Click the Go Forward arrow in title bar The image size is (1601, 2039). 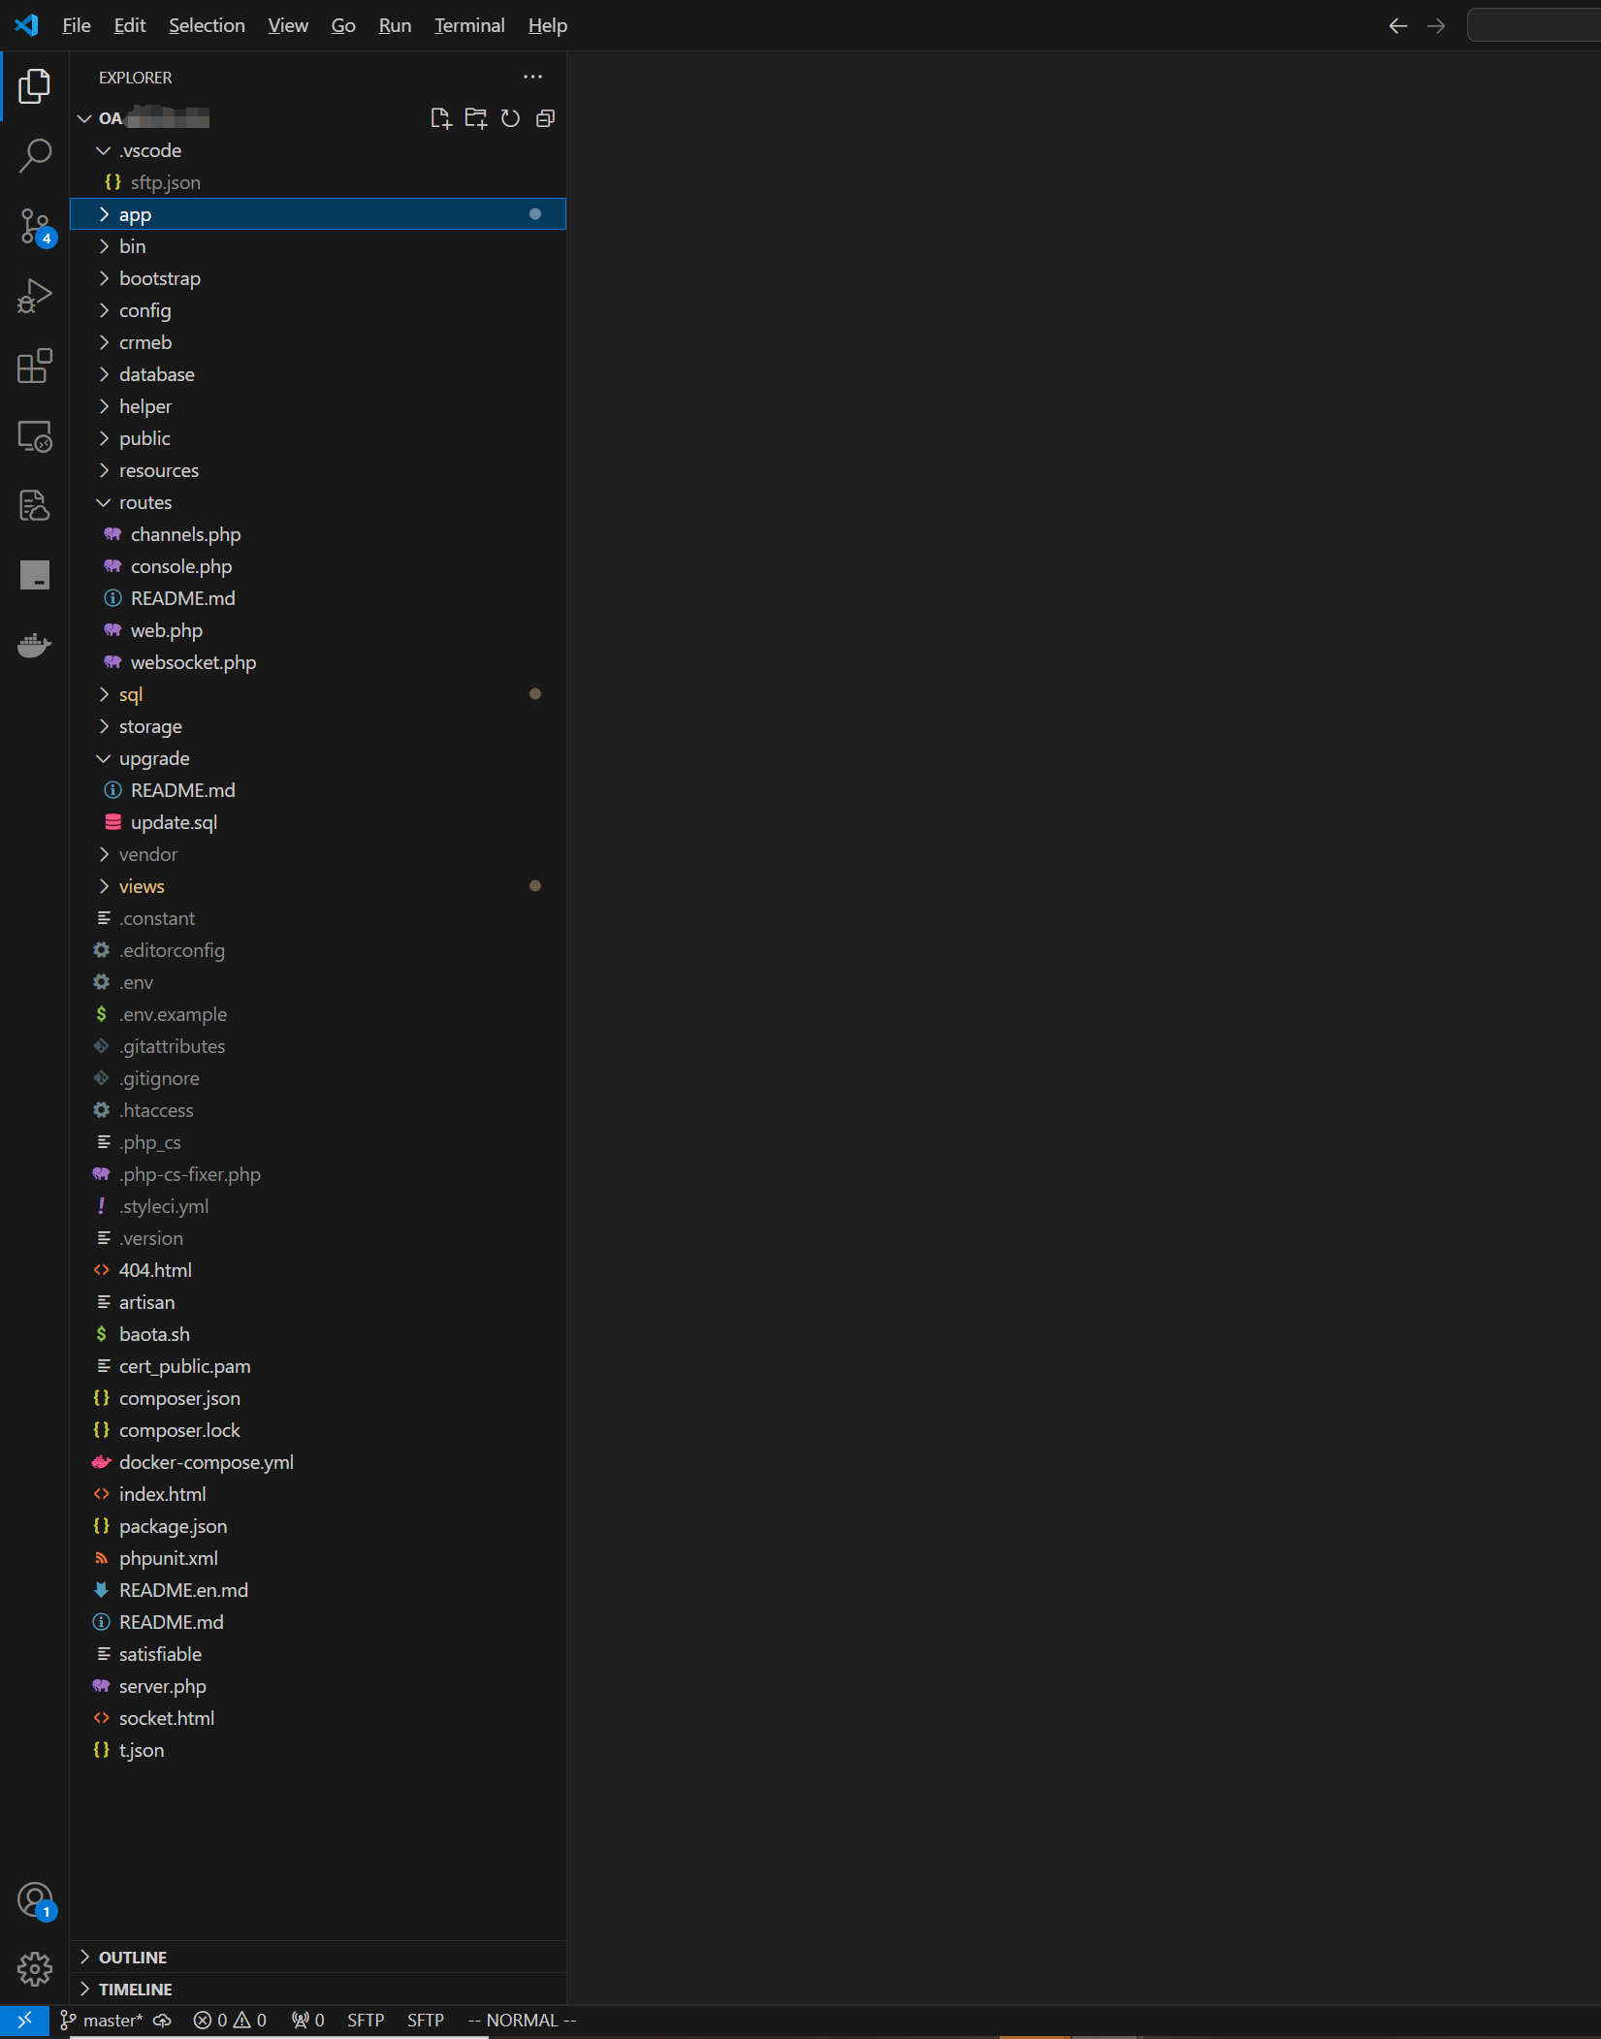tap(1436, 25)
